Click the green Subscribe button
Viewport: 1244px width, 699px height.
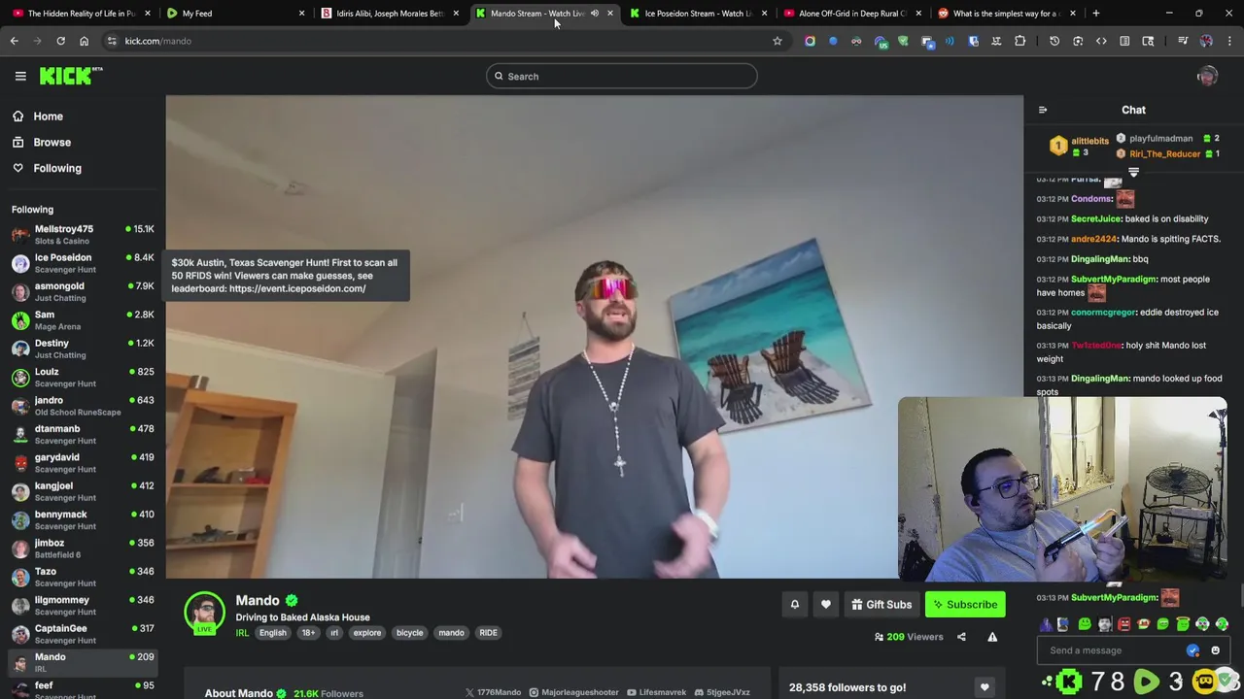pos(965,604)
